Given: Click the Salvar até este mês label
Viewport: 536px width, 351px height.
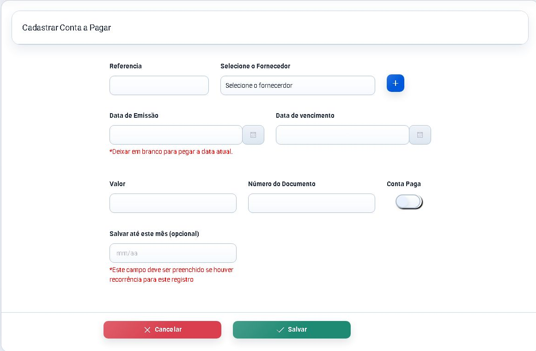Looking at the screenshot, I should tap(154, 234).
